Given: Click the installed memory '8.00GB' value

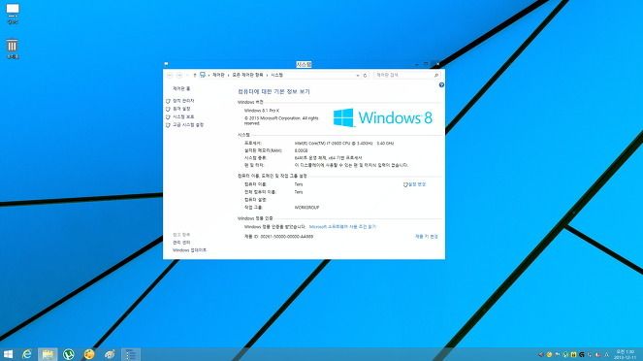Looking at the screenshot, I should pyautogui.click(x=301, y=150).
